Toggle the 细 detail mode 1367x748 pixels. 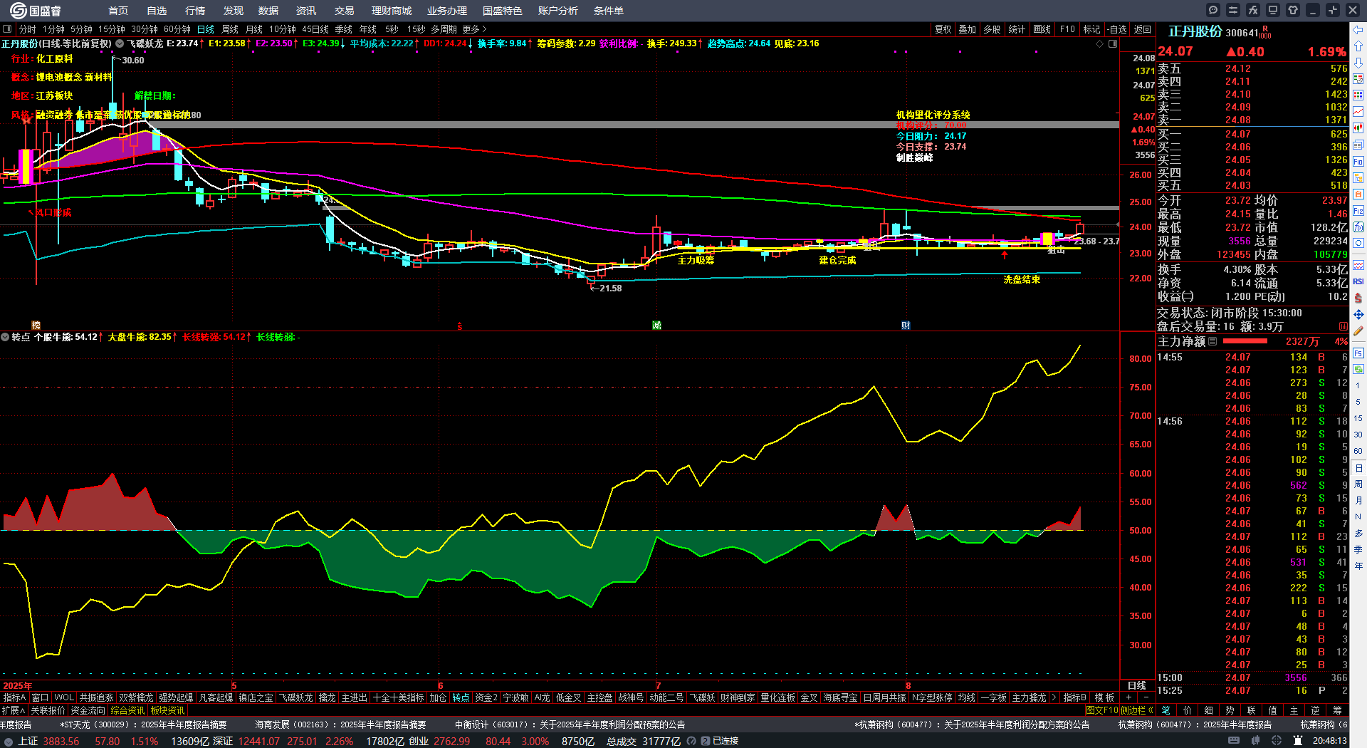[1209, 710]
